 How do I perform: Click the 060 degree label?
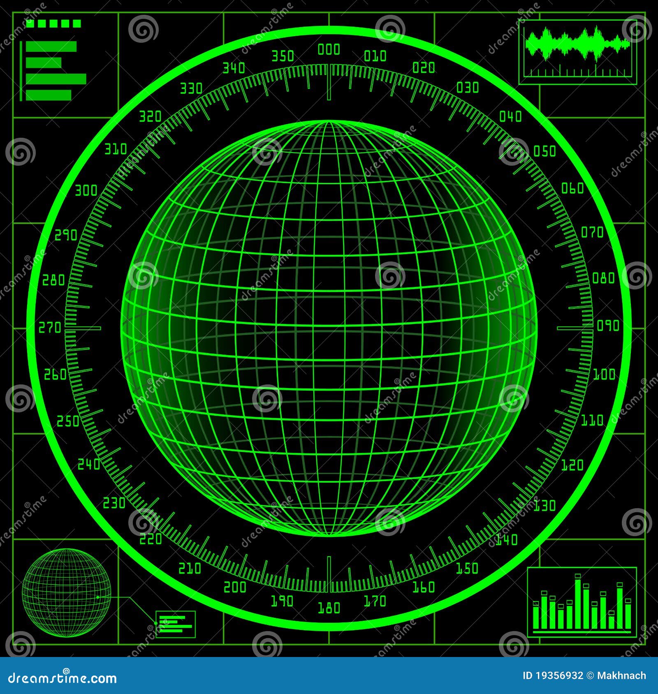pos(572,188)
